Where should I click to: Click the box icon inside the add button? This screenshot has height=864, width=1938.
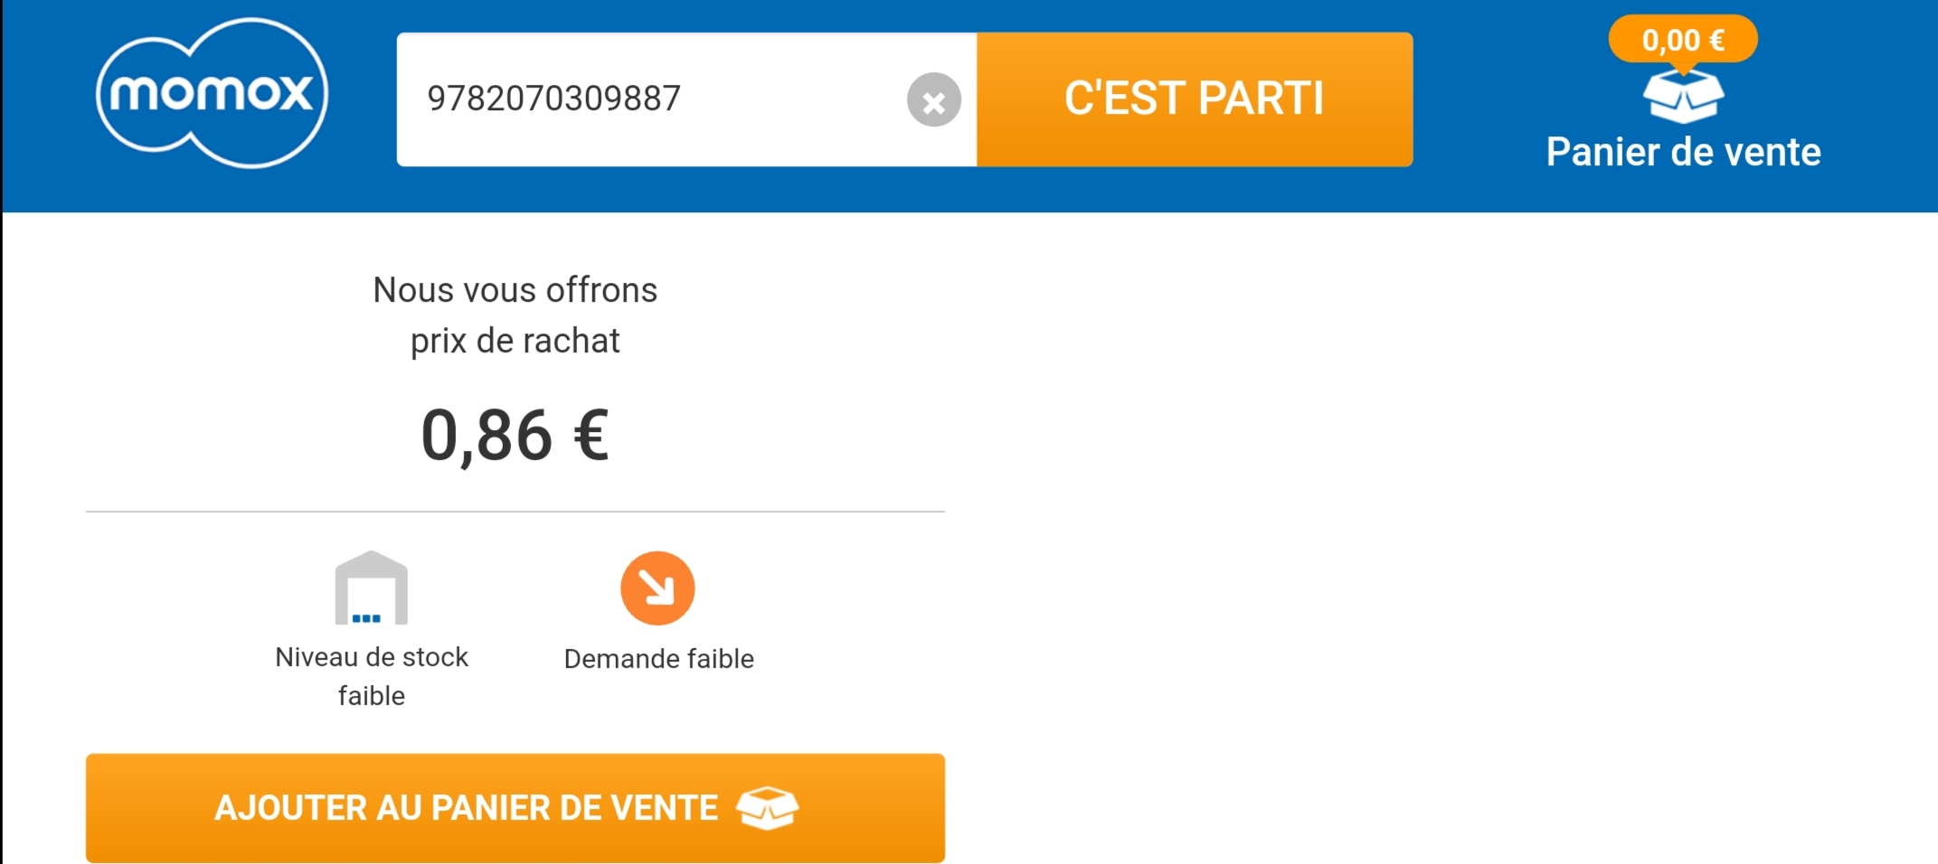770,807
